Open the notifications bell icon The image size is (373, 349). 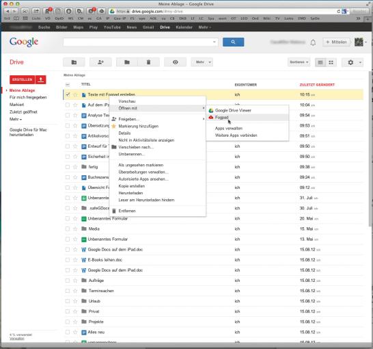(313, 42)
